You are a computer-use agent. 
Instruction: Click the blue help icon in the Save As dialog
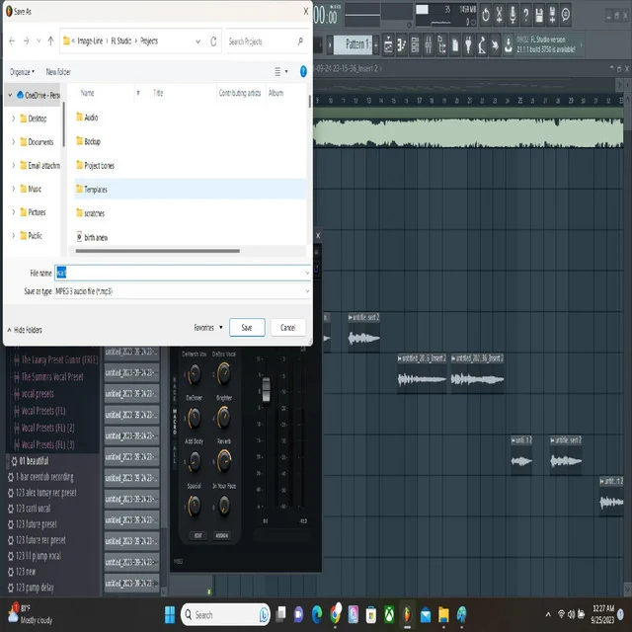303,72
